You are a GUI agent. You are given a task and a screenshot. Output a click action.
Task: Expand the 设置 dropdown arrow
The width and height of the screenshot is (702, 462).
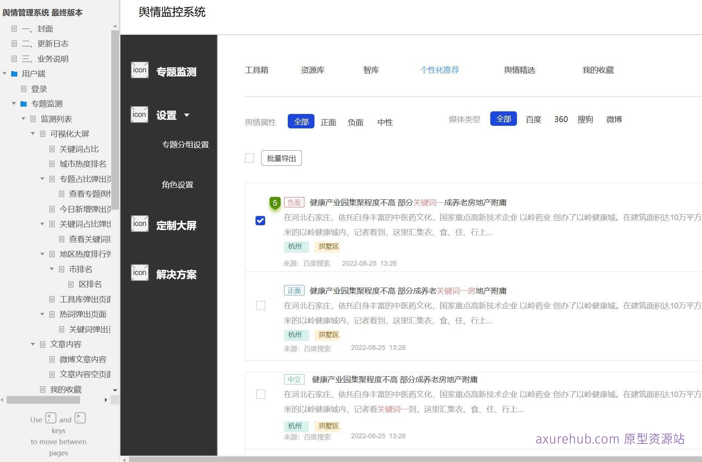[187, 115]
